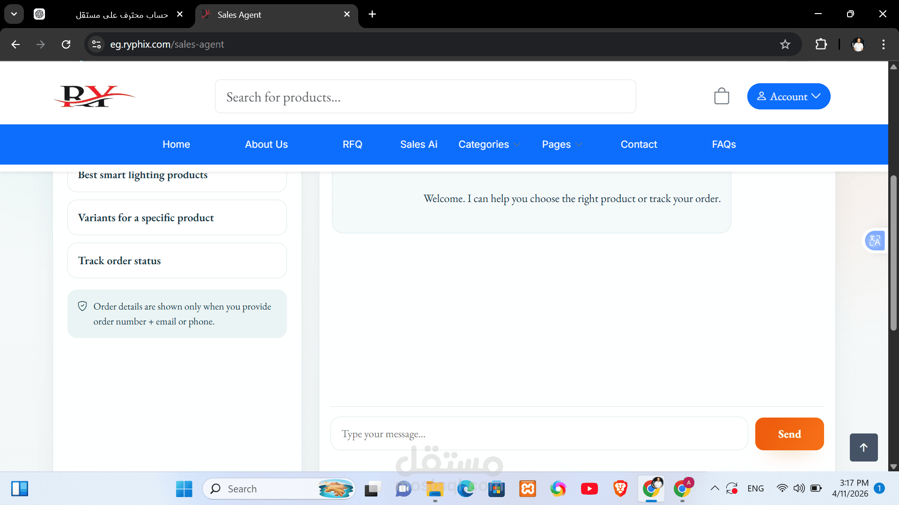Image resolution: width=899 pixels, height=505 pixels.
Task: Open the shopping cart icon
Action: (x=722, y=96)
